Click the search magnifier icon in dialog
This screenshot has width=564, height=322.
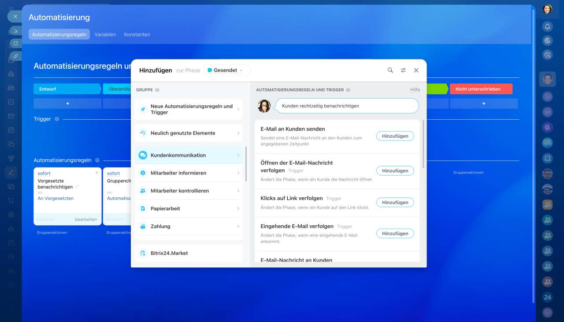pos(390,70)
